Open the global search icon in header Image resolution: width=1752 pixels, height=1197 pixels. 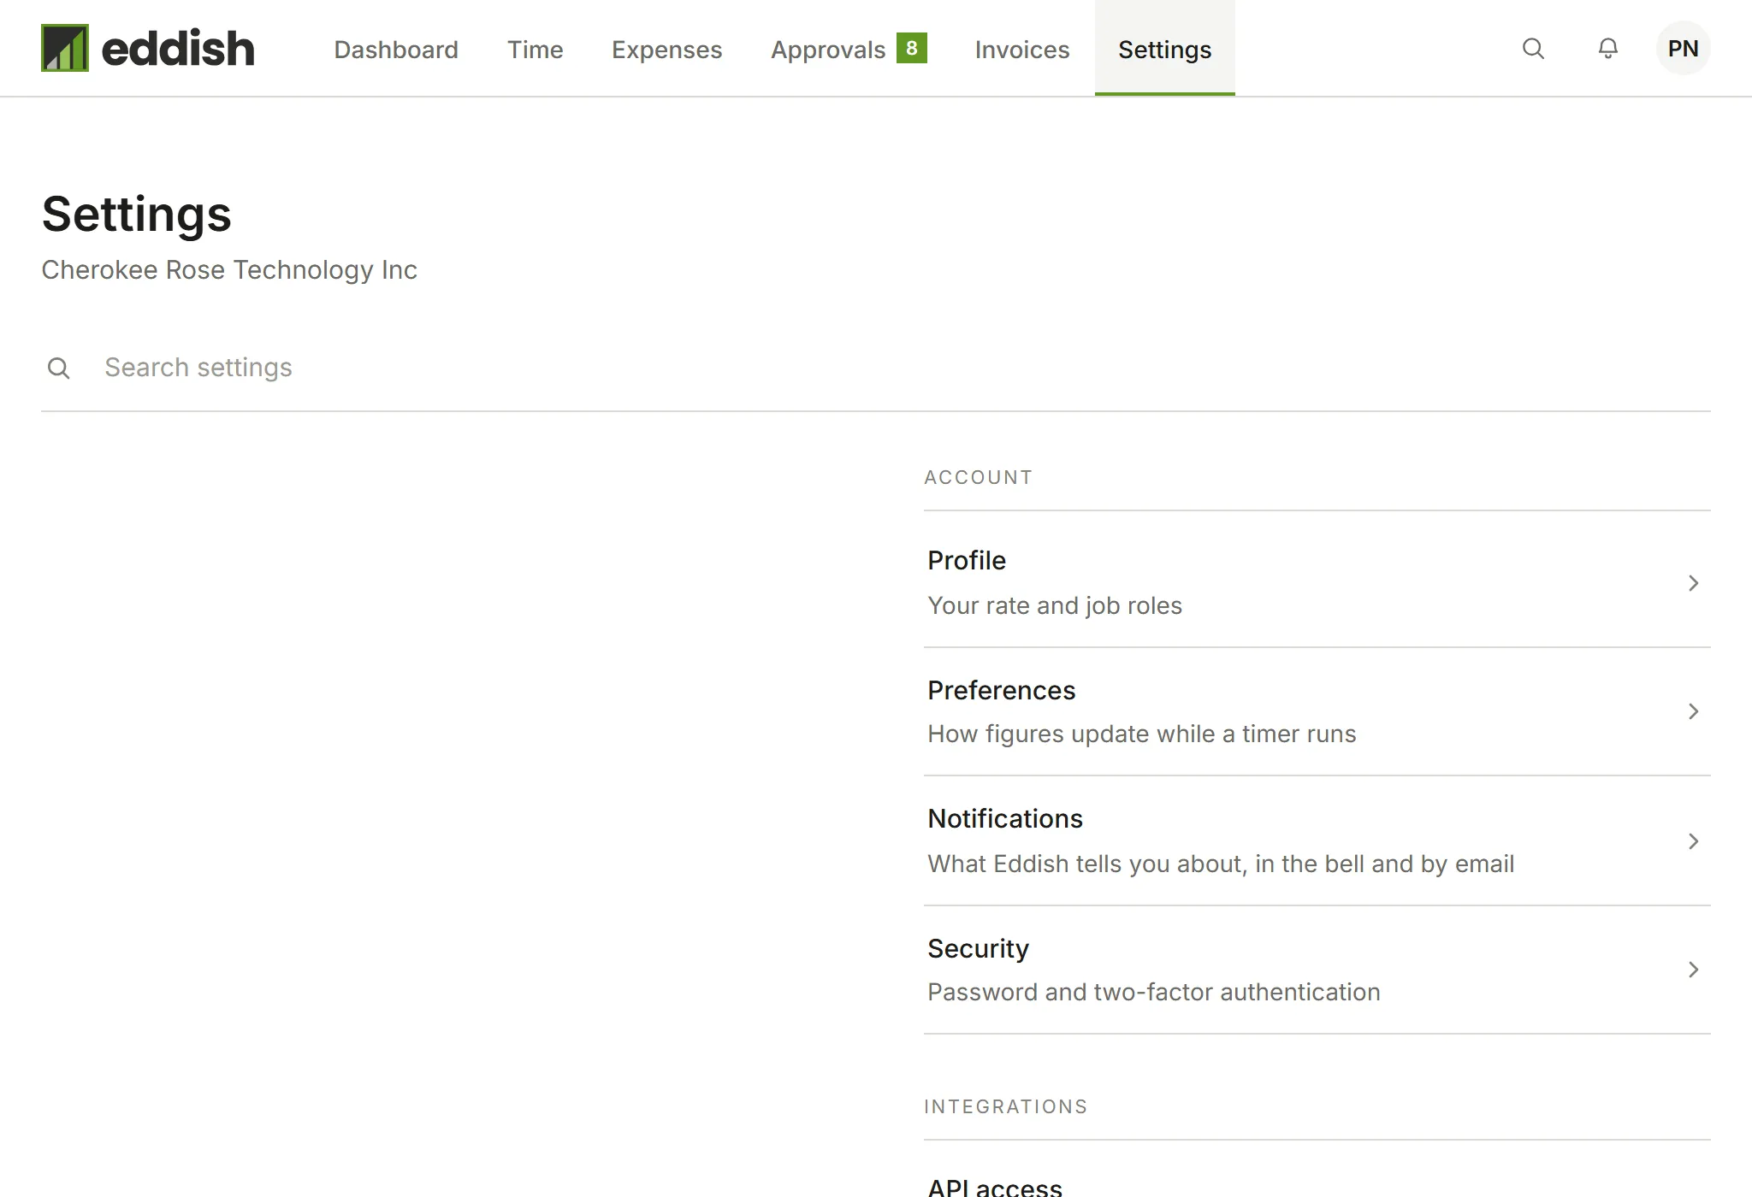(1533, 49)
